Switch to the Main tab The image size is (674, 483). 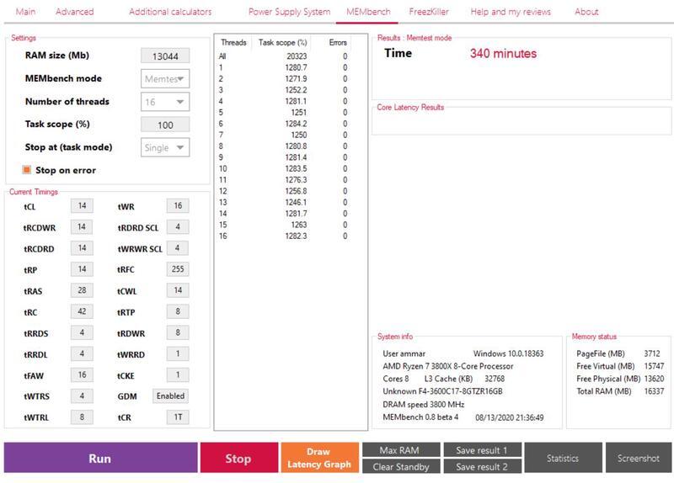pos(26,12)
